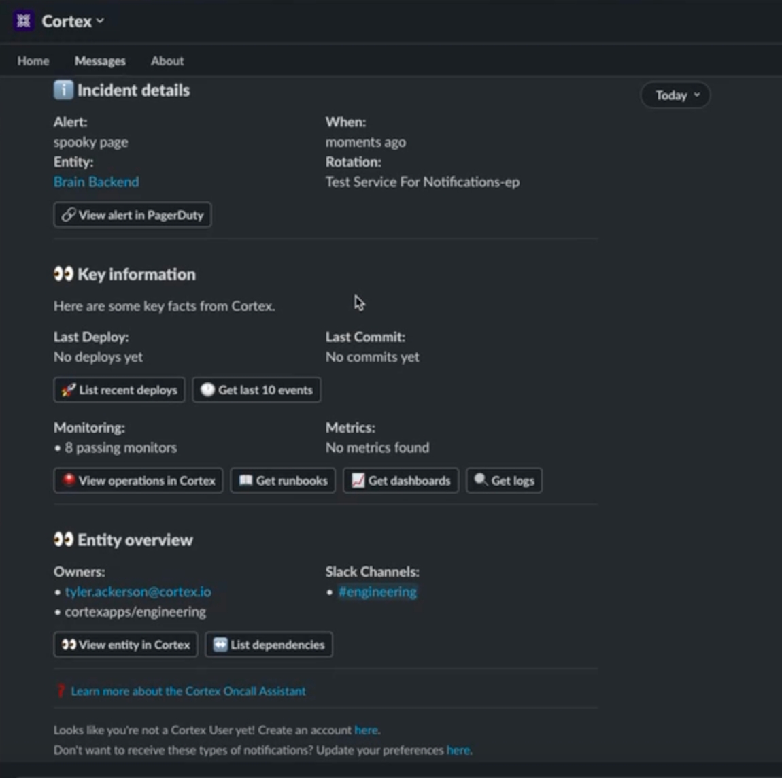Click the Incident details info icon
The width and height of the screenshot is (782, 778).
(x=63, y=90)
